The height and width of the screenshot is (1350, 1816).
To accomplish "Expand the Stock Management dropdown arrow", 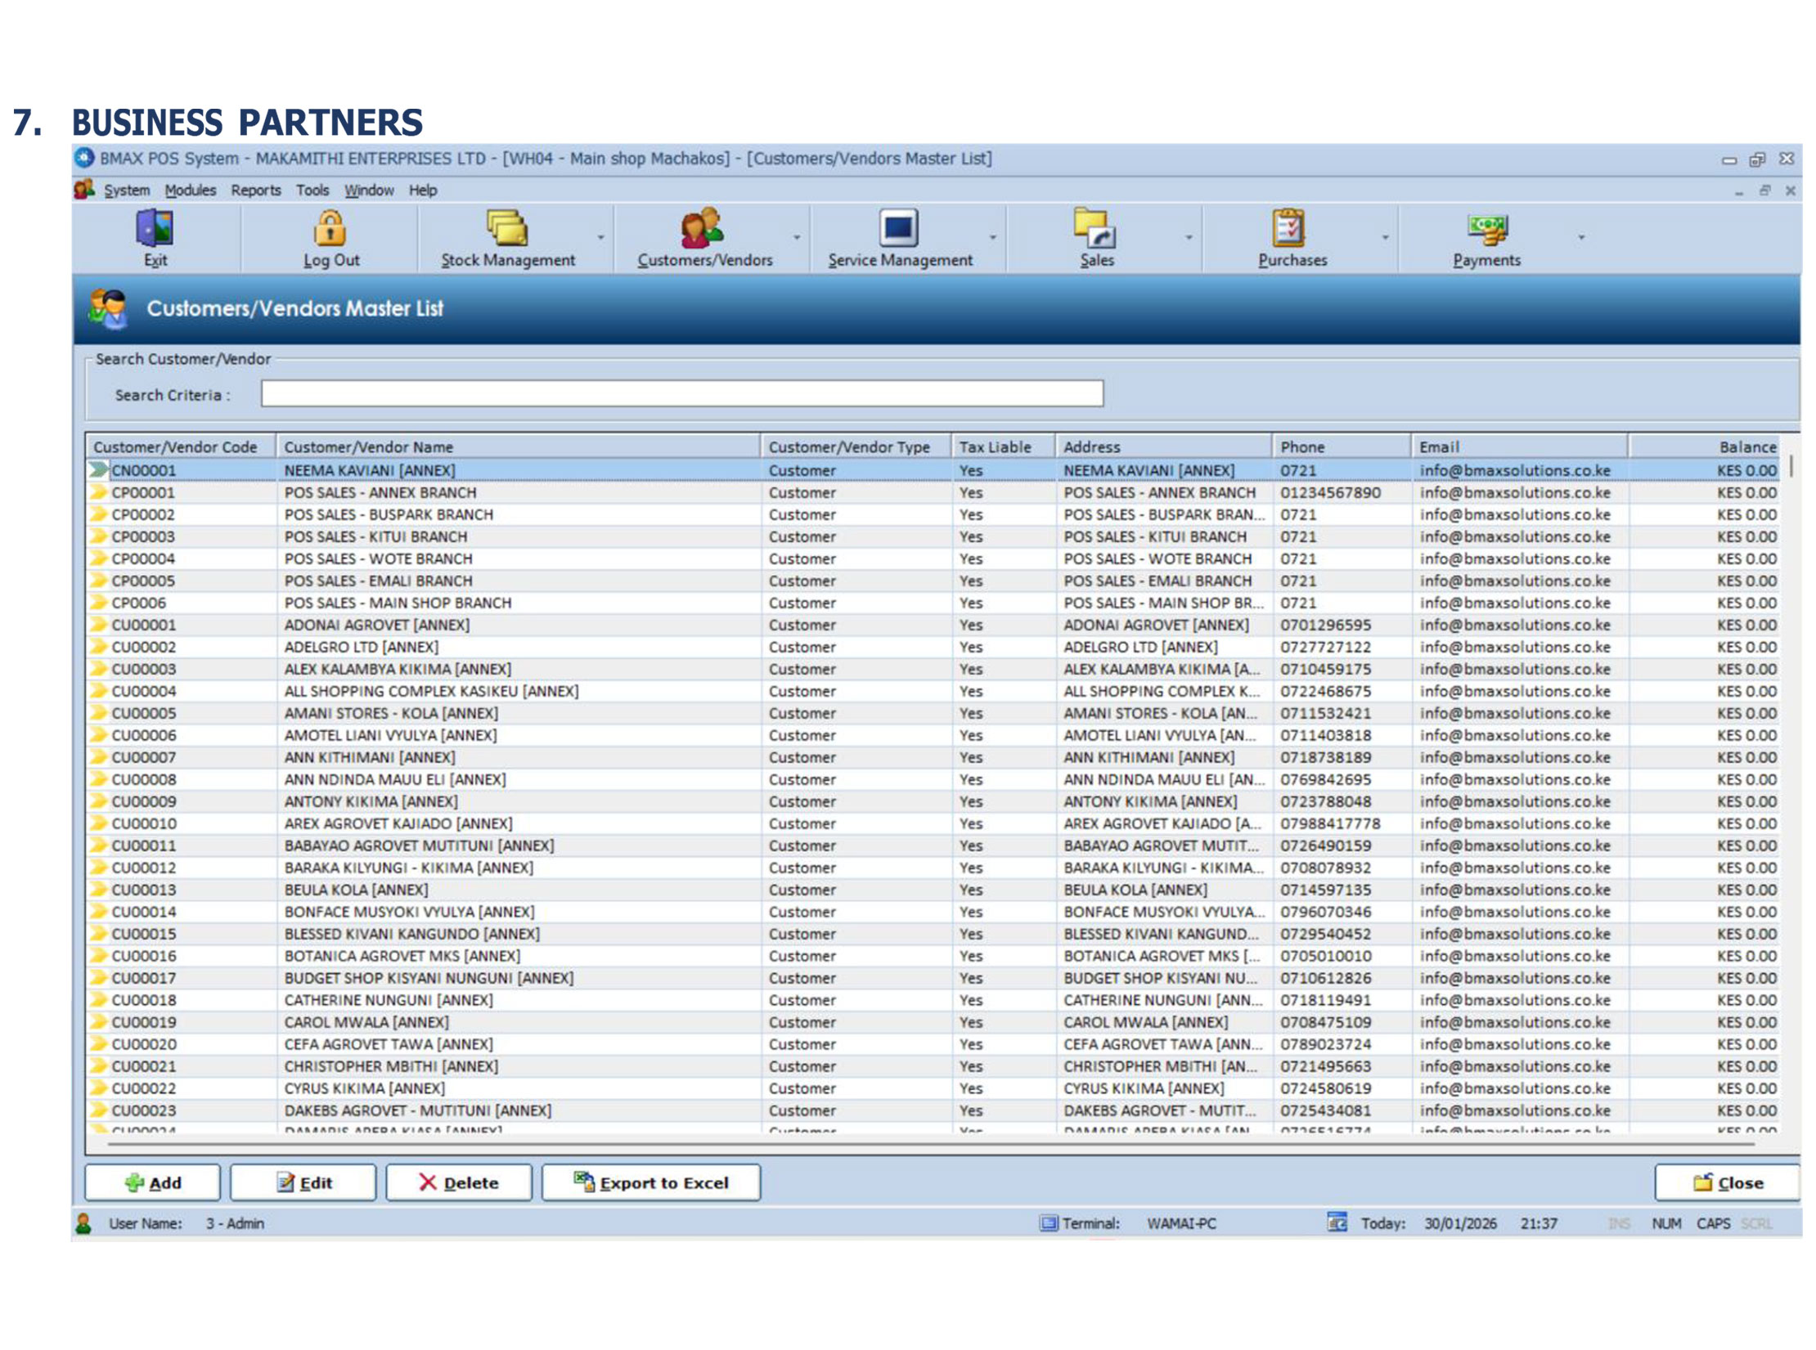I will coord(601,238).
